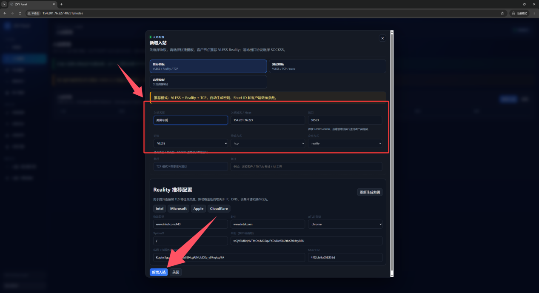
Task: Choose the Microsoft preset
Action: 178,209
